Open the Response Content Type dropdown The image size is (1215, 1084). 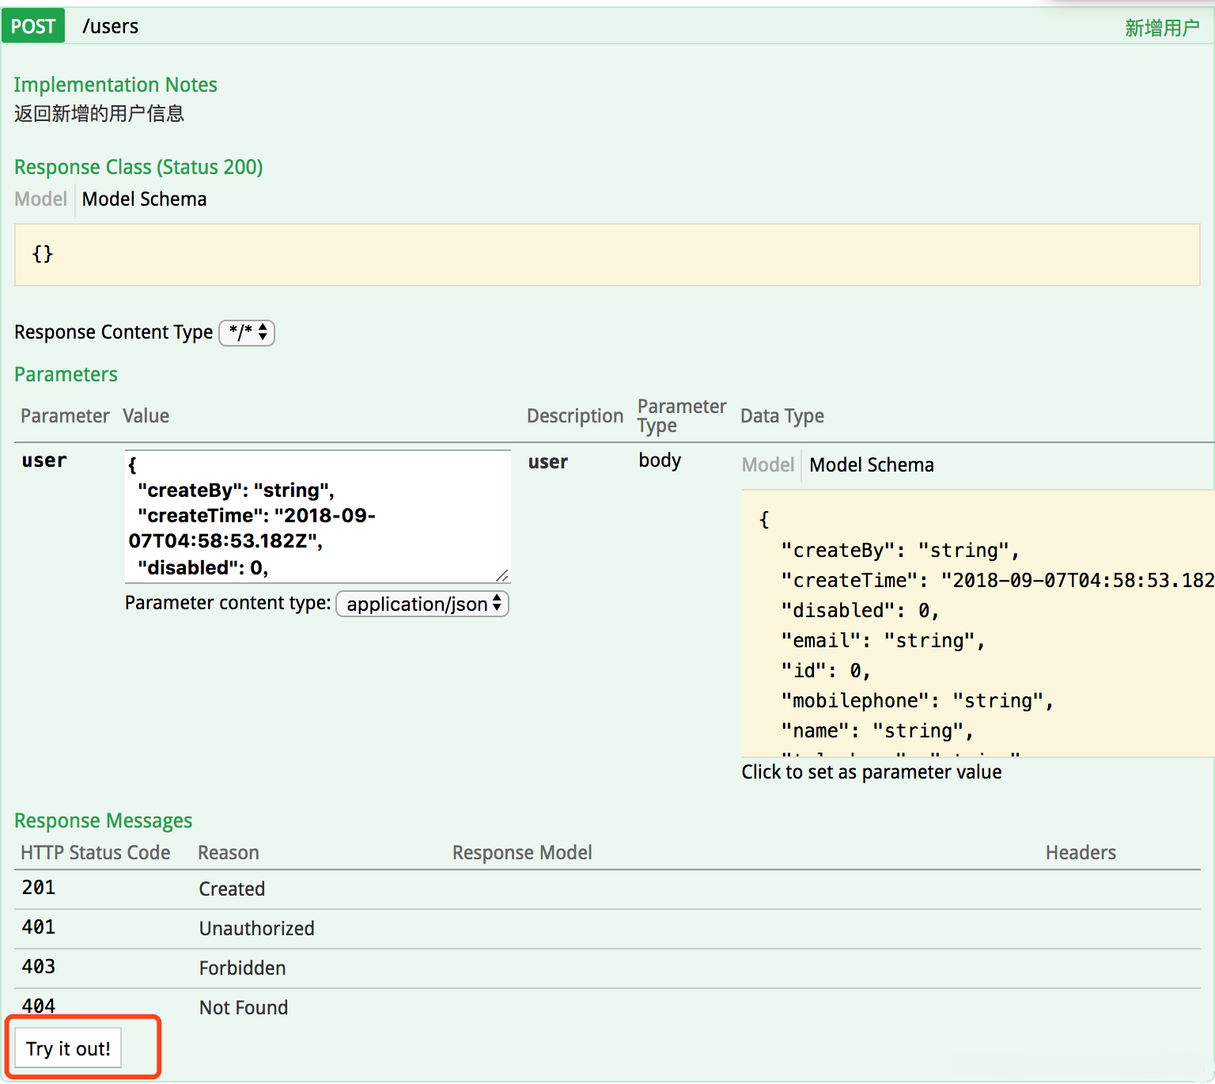tap(247, 332)
